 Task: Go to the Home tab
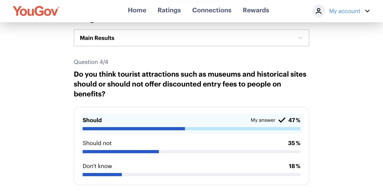click(x=137, y=10)
